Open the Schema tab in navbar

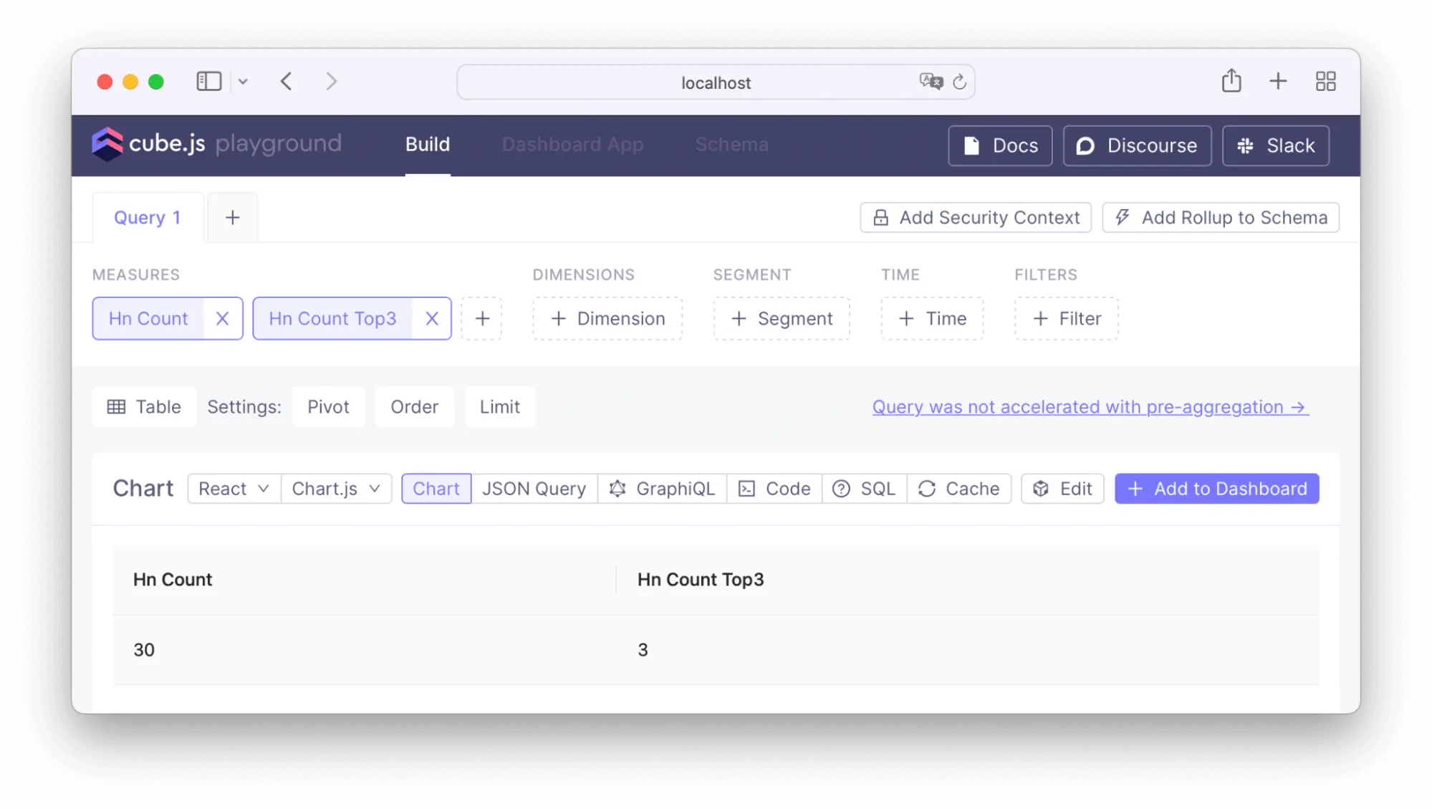(731, 145)
